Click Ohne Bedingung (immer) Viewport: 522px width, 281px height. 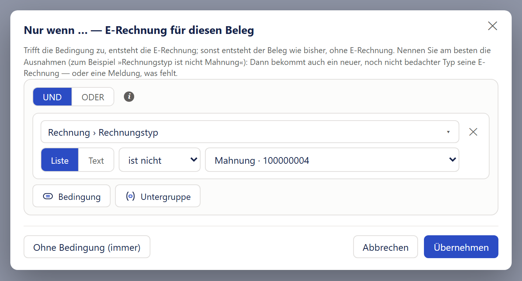point(87,247)
